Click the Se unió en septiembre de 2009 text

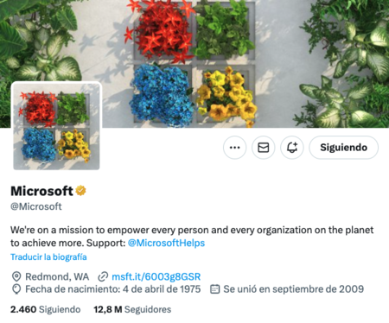(294, 289)
